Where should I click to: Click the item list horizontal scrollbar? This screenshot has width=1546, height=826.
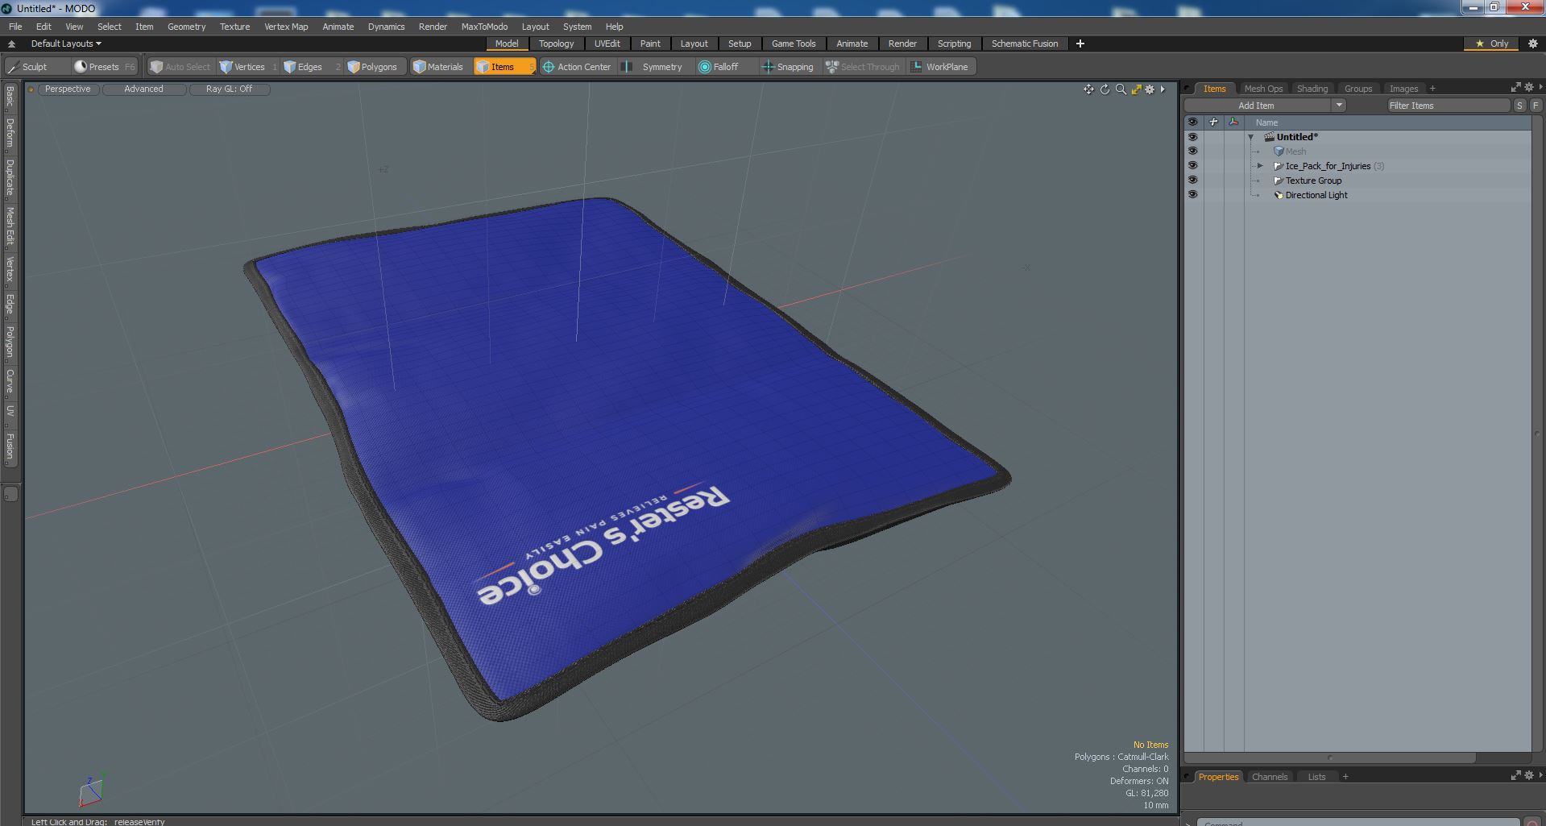pyautogui.click(x=1329, y=758)
